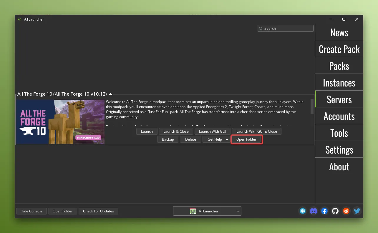Image resolution: width=378 pixels, height=233 pixels.
Task: Launch the All The Forge 10 server
Action: pyautogui.click(x=147, y=131)
